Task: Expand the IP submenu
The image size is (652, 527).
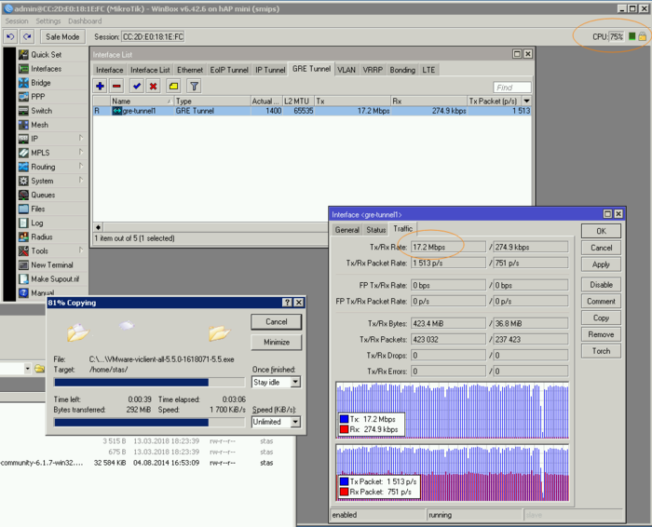Action: click(x=81, y=139)
